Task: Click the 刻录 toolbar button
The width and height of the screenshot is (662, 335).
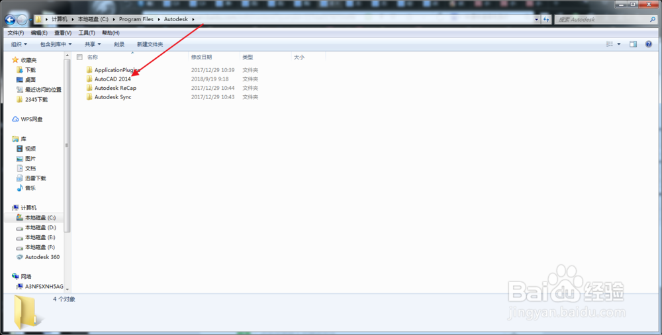Action: 119,44
